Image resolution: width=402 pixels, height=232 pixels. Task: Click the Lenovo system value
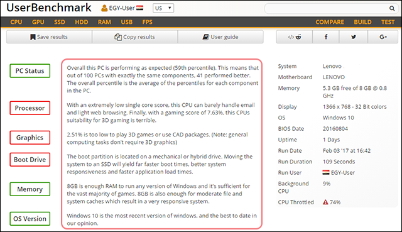332,66
